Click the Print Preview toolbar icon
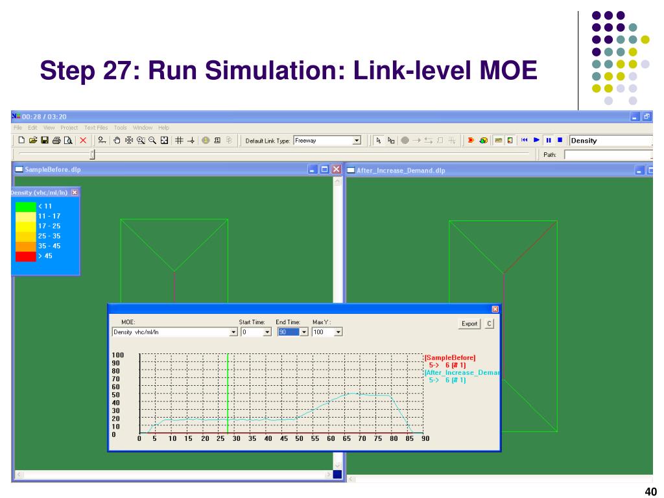 (67, 140)
